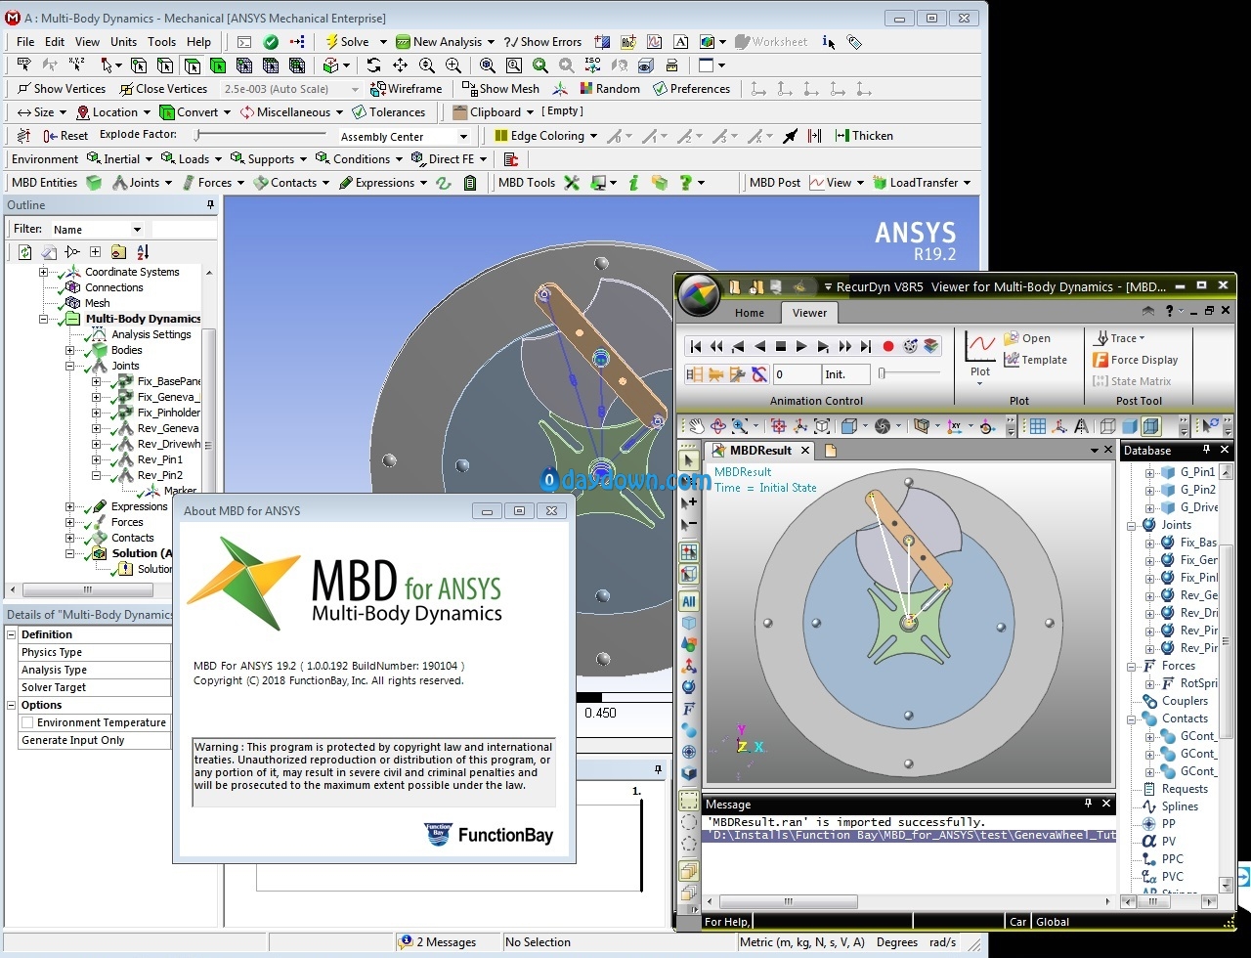Select the MBDResult document tab
Screen dimensions: 1251x958
pyautogui.click(x=759, y=451)
